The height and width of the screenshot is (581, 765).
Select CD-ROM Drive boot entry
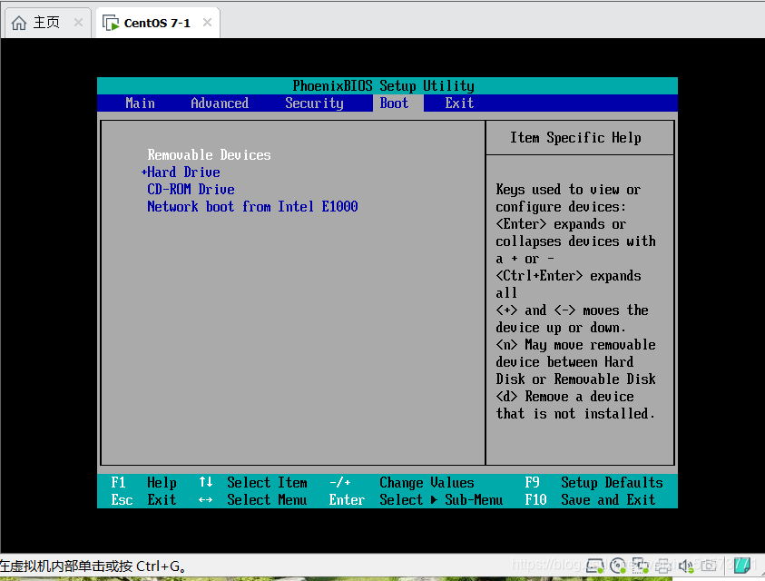(x=191, y=190)
